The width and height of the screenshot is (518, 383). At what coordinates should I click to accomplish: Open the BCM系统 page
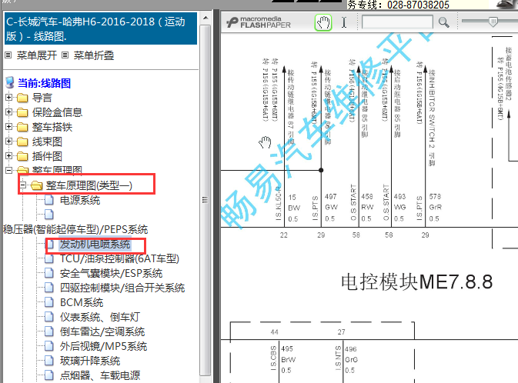[x=82, y=302]
